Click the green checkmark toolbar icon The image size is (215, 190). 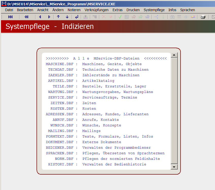120,17
